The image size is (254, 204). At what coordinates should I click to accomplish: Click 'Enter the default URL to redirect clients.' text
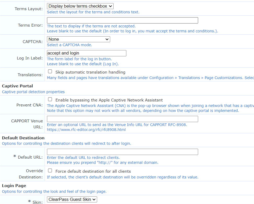click(x=83, y=158)
